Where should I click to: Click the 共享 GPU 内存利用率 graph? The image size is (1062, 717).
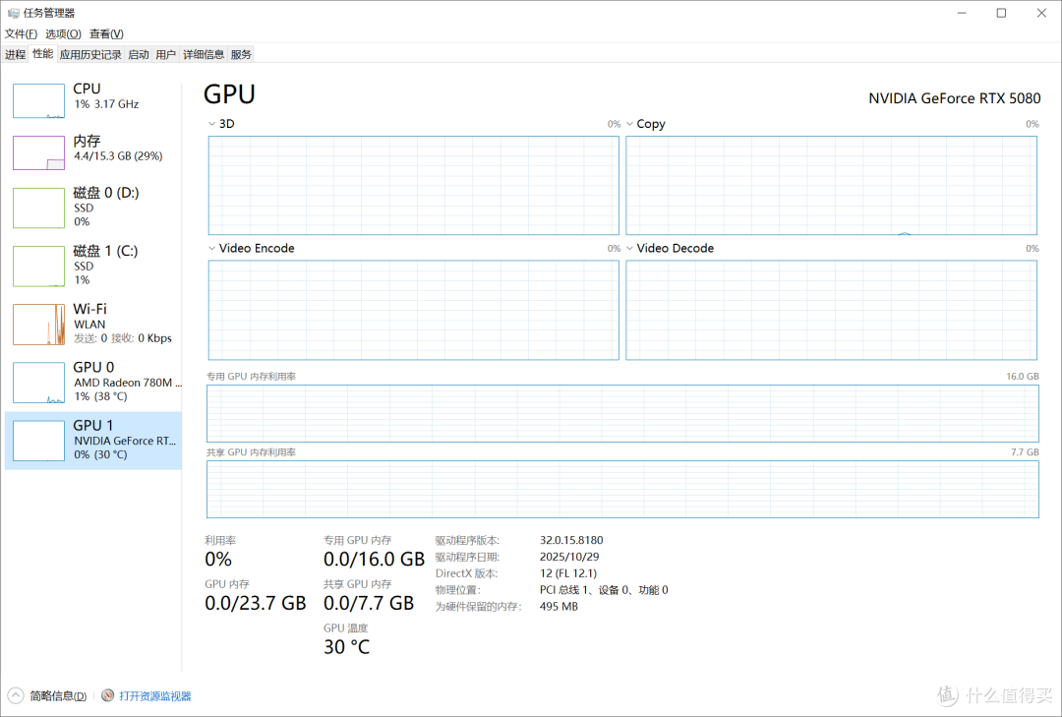(623, 489)
